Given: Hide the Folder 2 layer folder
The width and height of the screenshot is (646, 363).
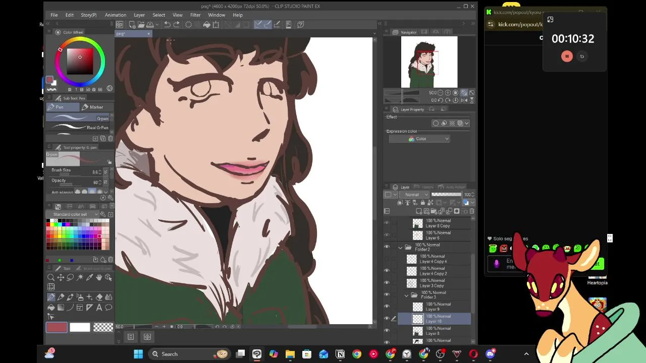Looking at the screenshot, I should pos(387,247).
